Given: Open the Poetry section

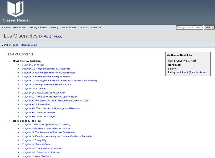Looking at the screenshot, I should pos(55,27).
